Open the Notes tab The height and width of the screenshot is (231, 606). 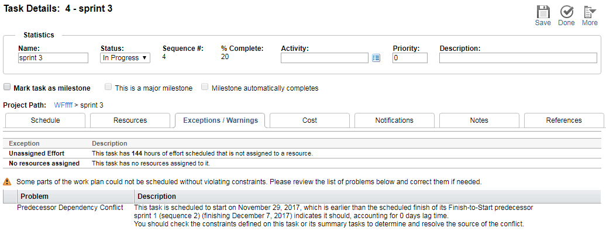click(x=479, y=120)
